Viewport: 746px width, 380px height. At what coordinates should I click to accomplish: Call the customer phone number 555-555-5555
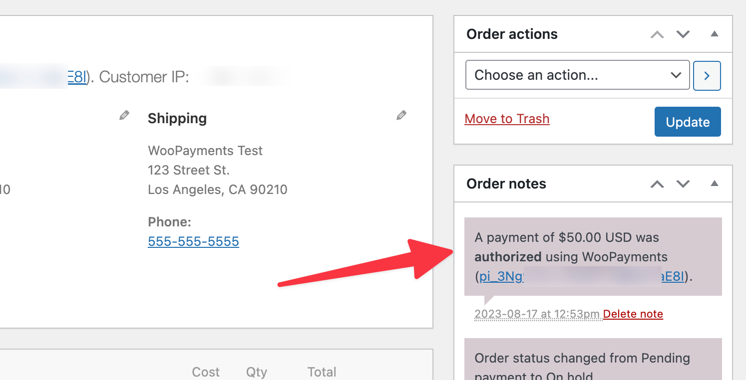(193, 241)
